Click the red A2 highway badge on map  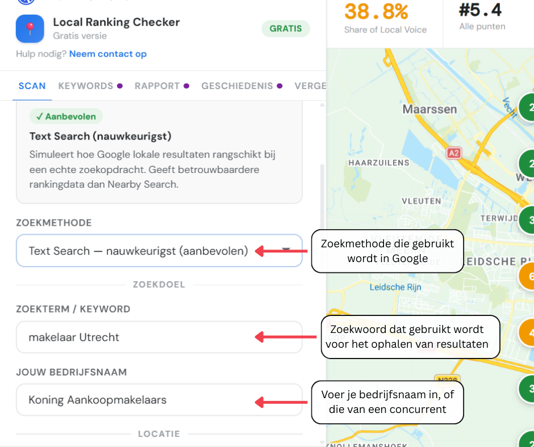coord(453,153)
